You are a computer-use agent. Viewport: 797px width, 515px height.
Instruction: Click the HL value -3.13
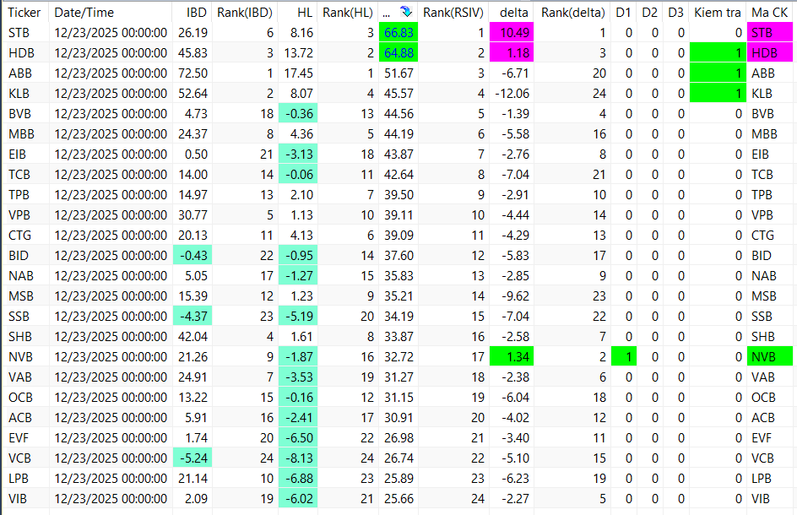(x=298, y=154)
